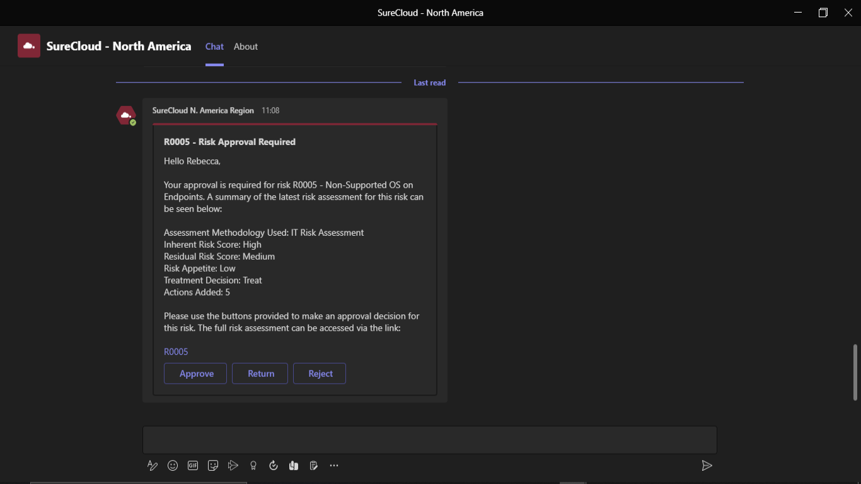
Task: Select the Chat tab
Action: tap(214, 47)
